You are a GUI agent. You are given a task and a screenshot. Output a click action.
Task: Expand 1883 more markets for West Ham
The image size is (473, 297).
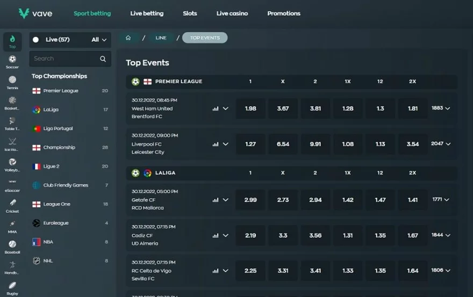[441, 108]
